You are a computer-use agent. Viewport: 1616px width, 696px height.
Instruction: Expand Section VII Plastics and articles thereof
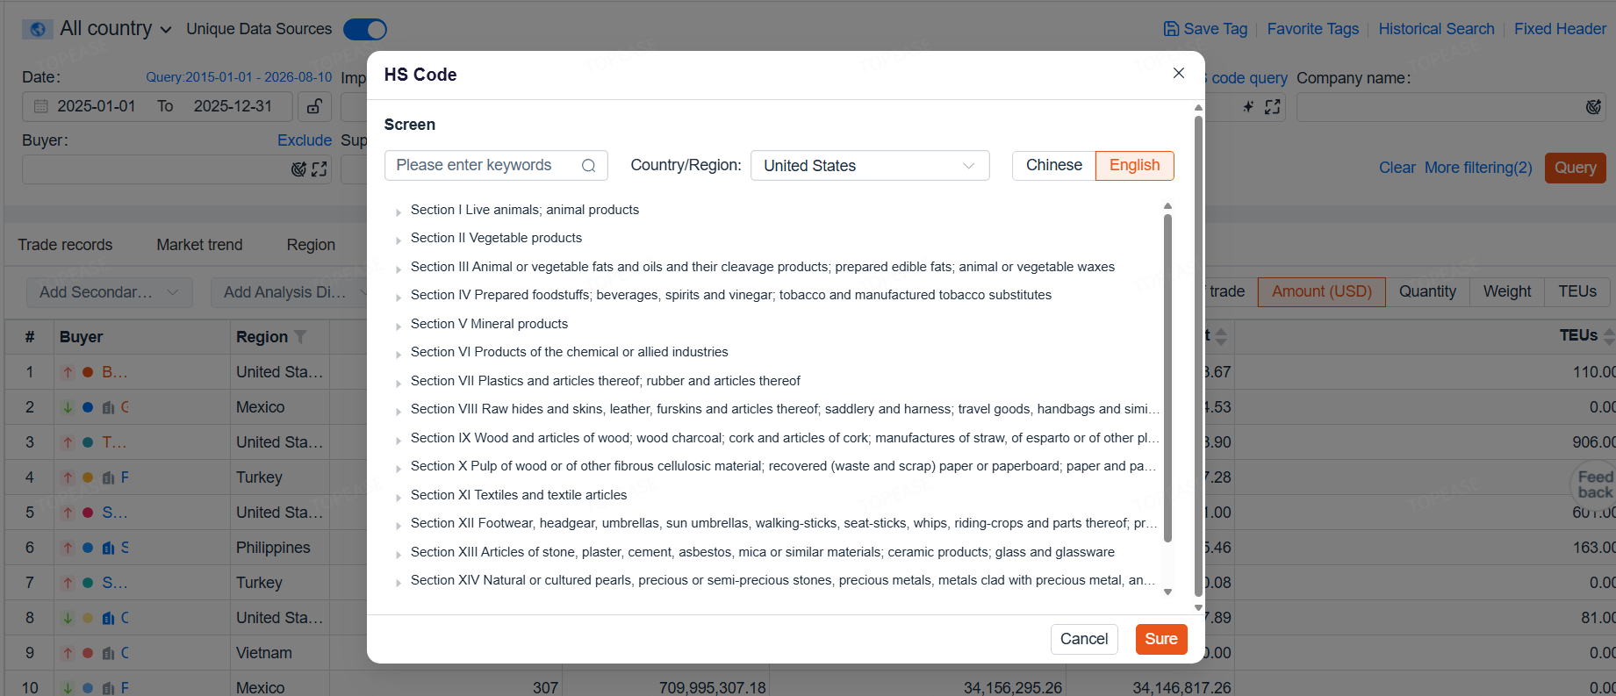point(398,383)
